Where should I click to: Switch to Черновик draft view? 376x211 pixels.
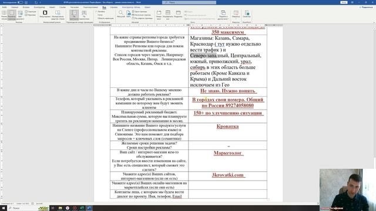31,15
